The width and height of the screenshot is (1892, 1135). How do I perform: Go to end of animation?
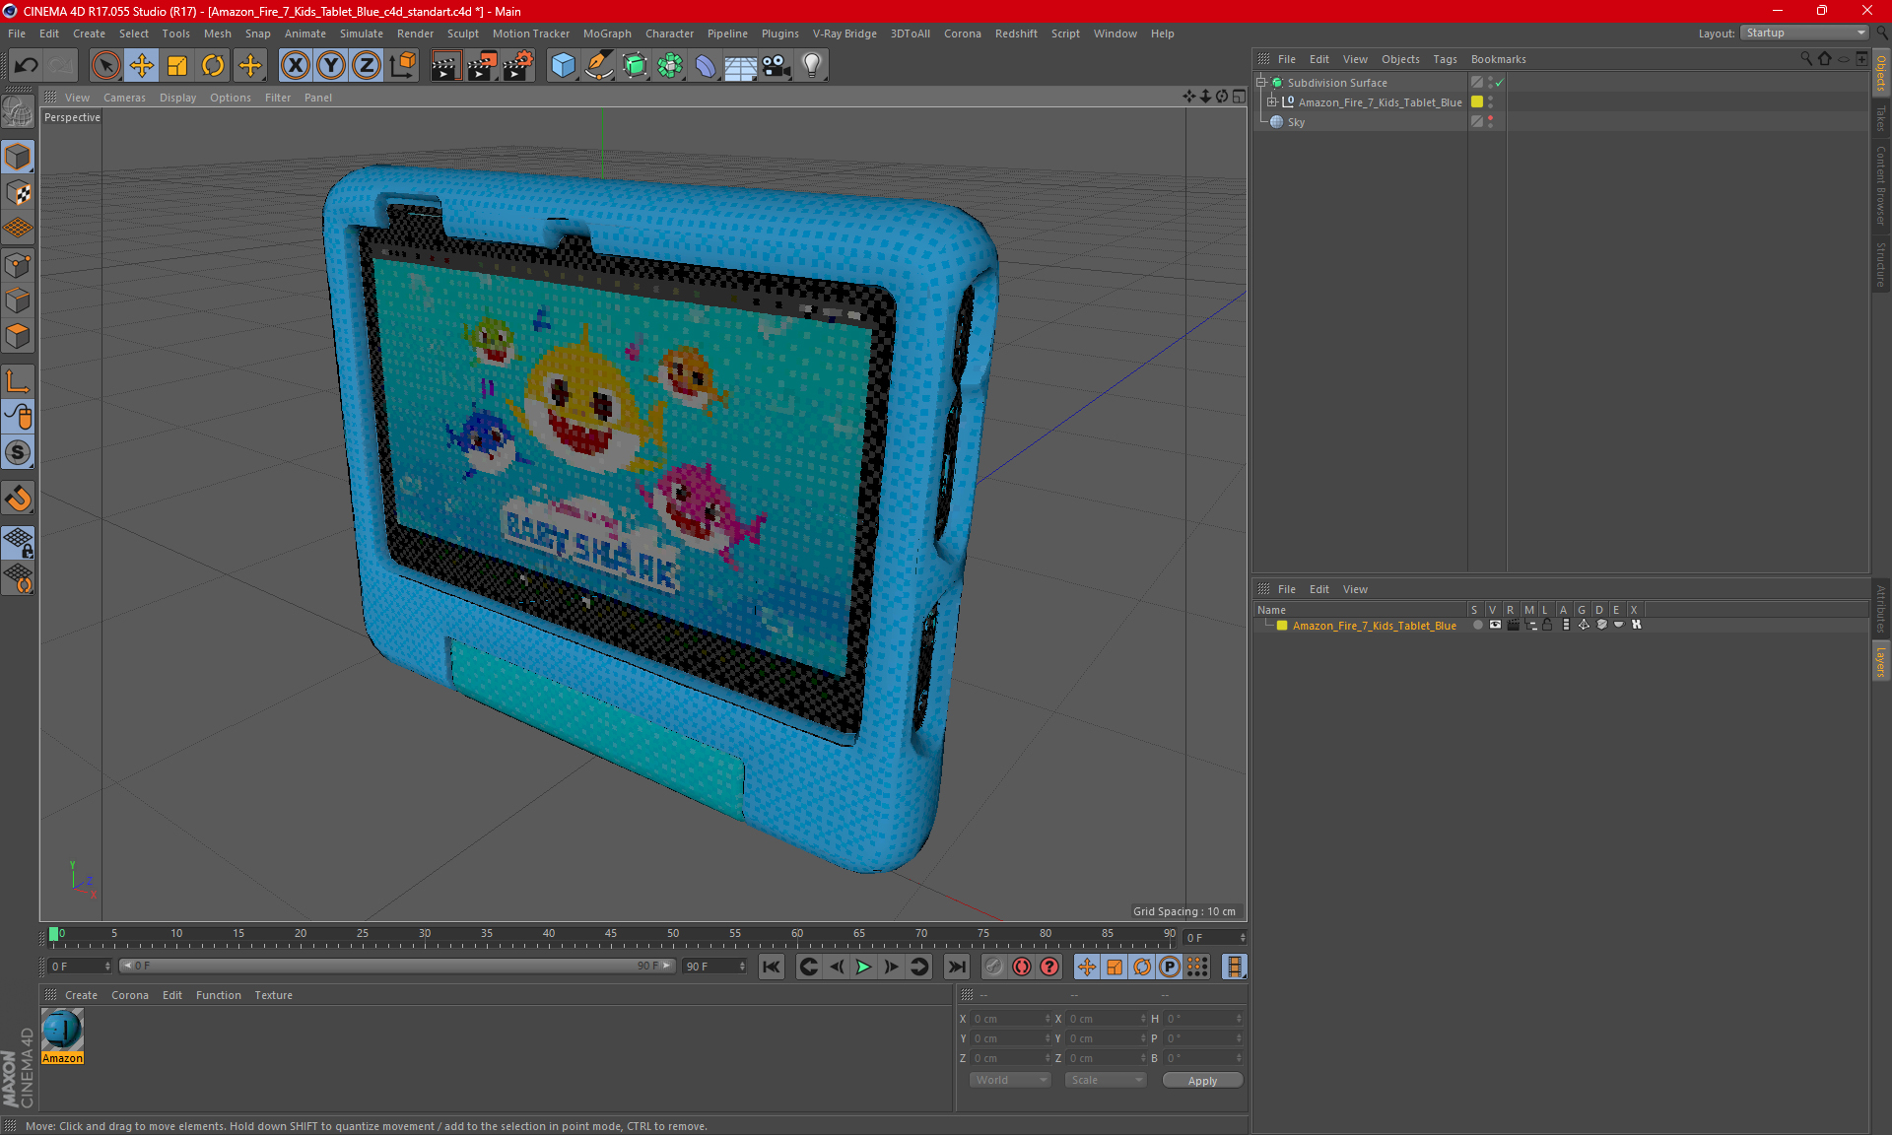pos(956,968)
